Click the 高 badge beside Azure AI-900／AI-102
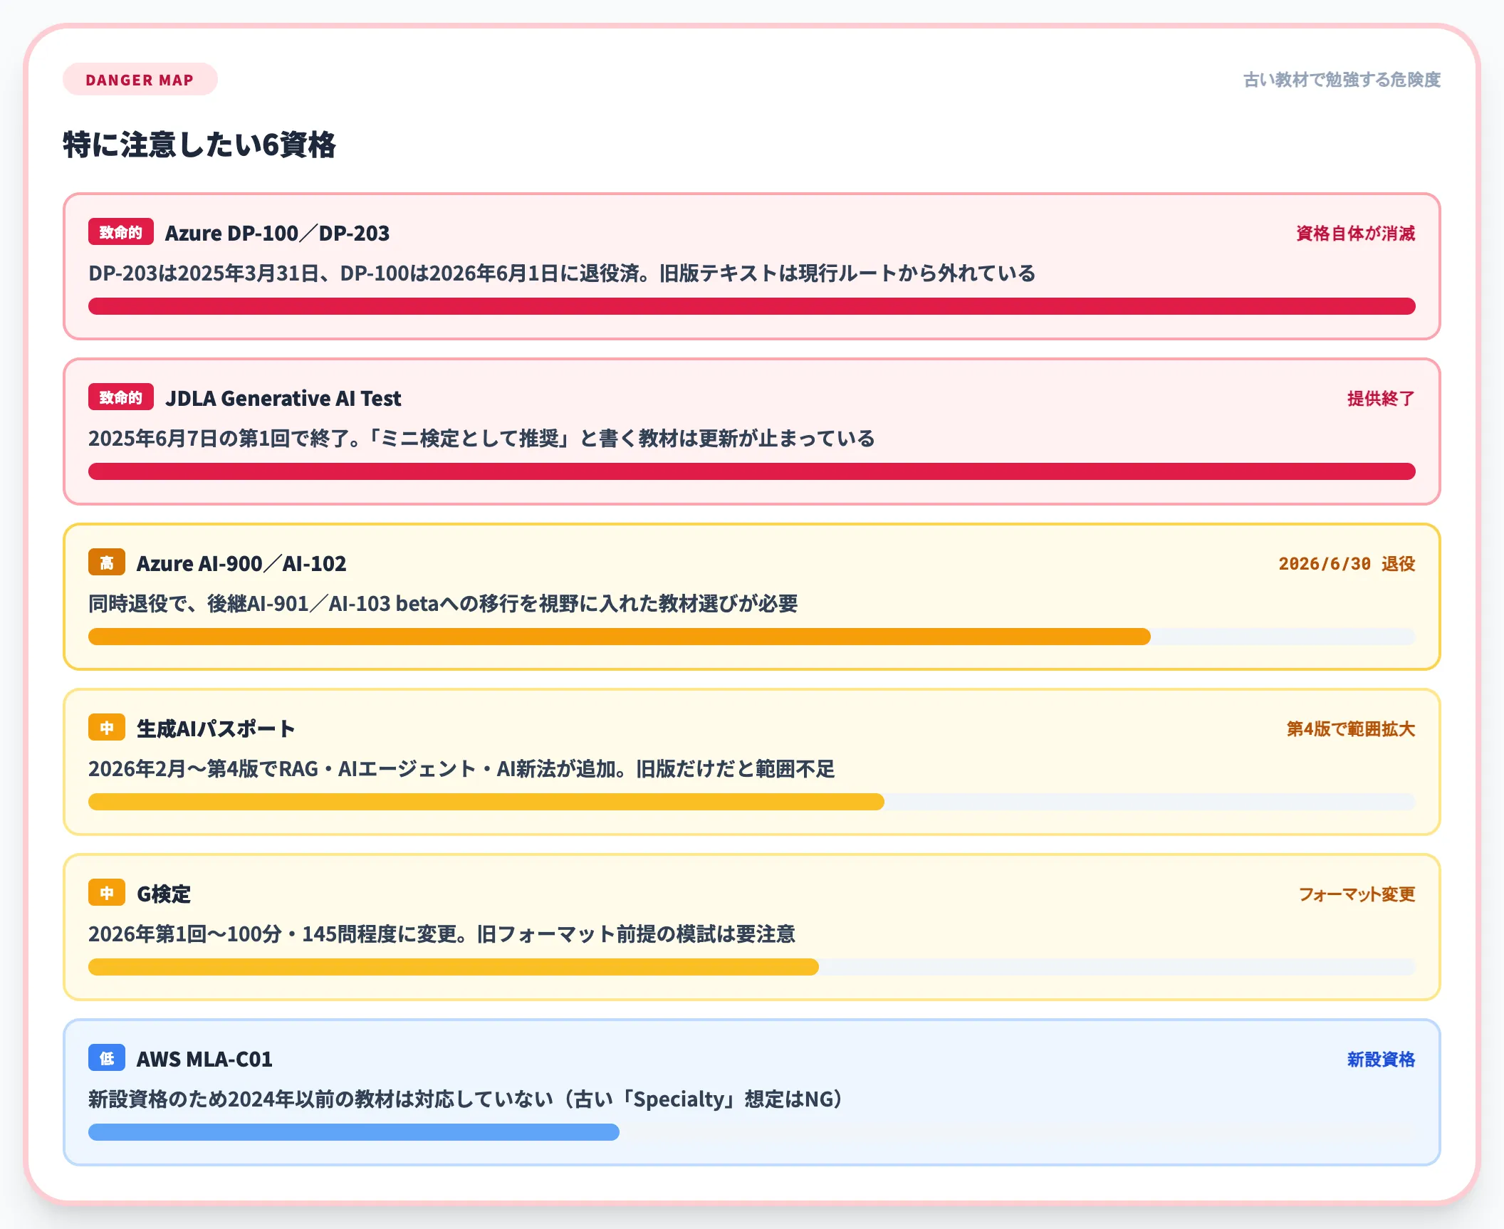1504x1229 pixels. 107,563
